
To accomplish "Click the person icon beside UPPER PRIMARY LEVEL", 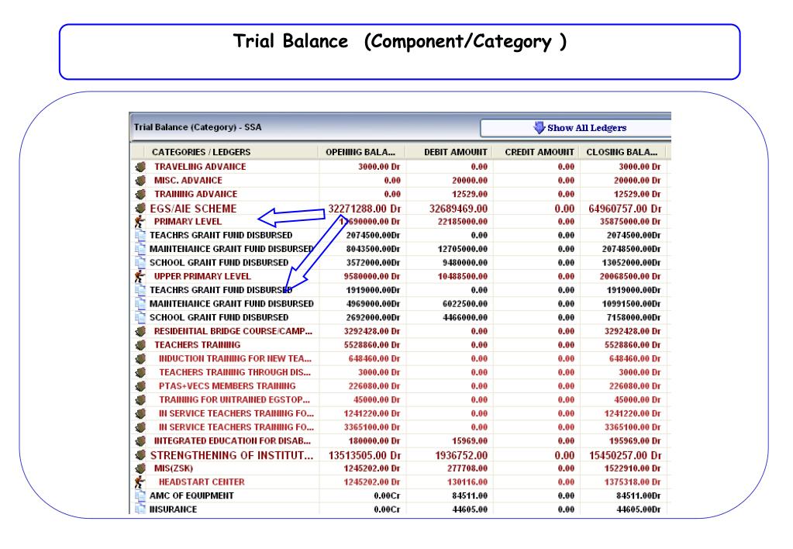I will click(140, 276).
